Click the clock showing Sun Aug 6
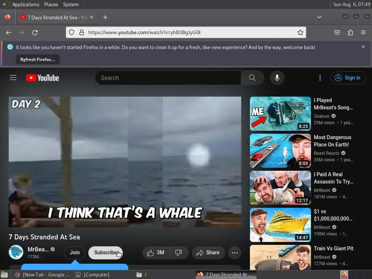This screenshot has width=372, height=279. coord(352,4)
